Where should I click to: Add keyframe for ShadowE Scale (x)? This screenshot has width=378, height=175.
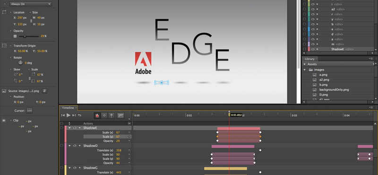[129, 132]
